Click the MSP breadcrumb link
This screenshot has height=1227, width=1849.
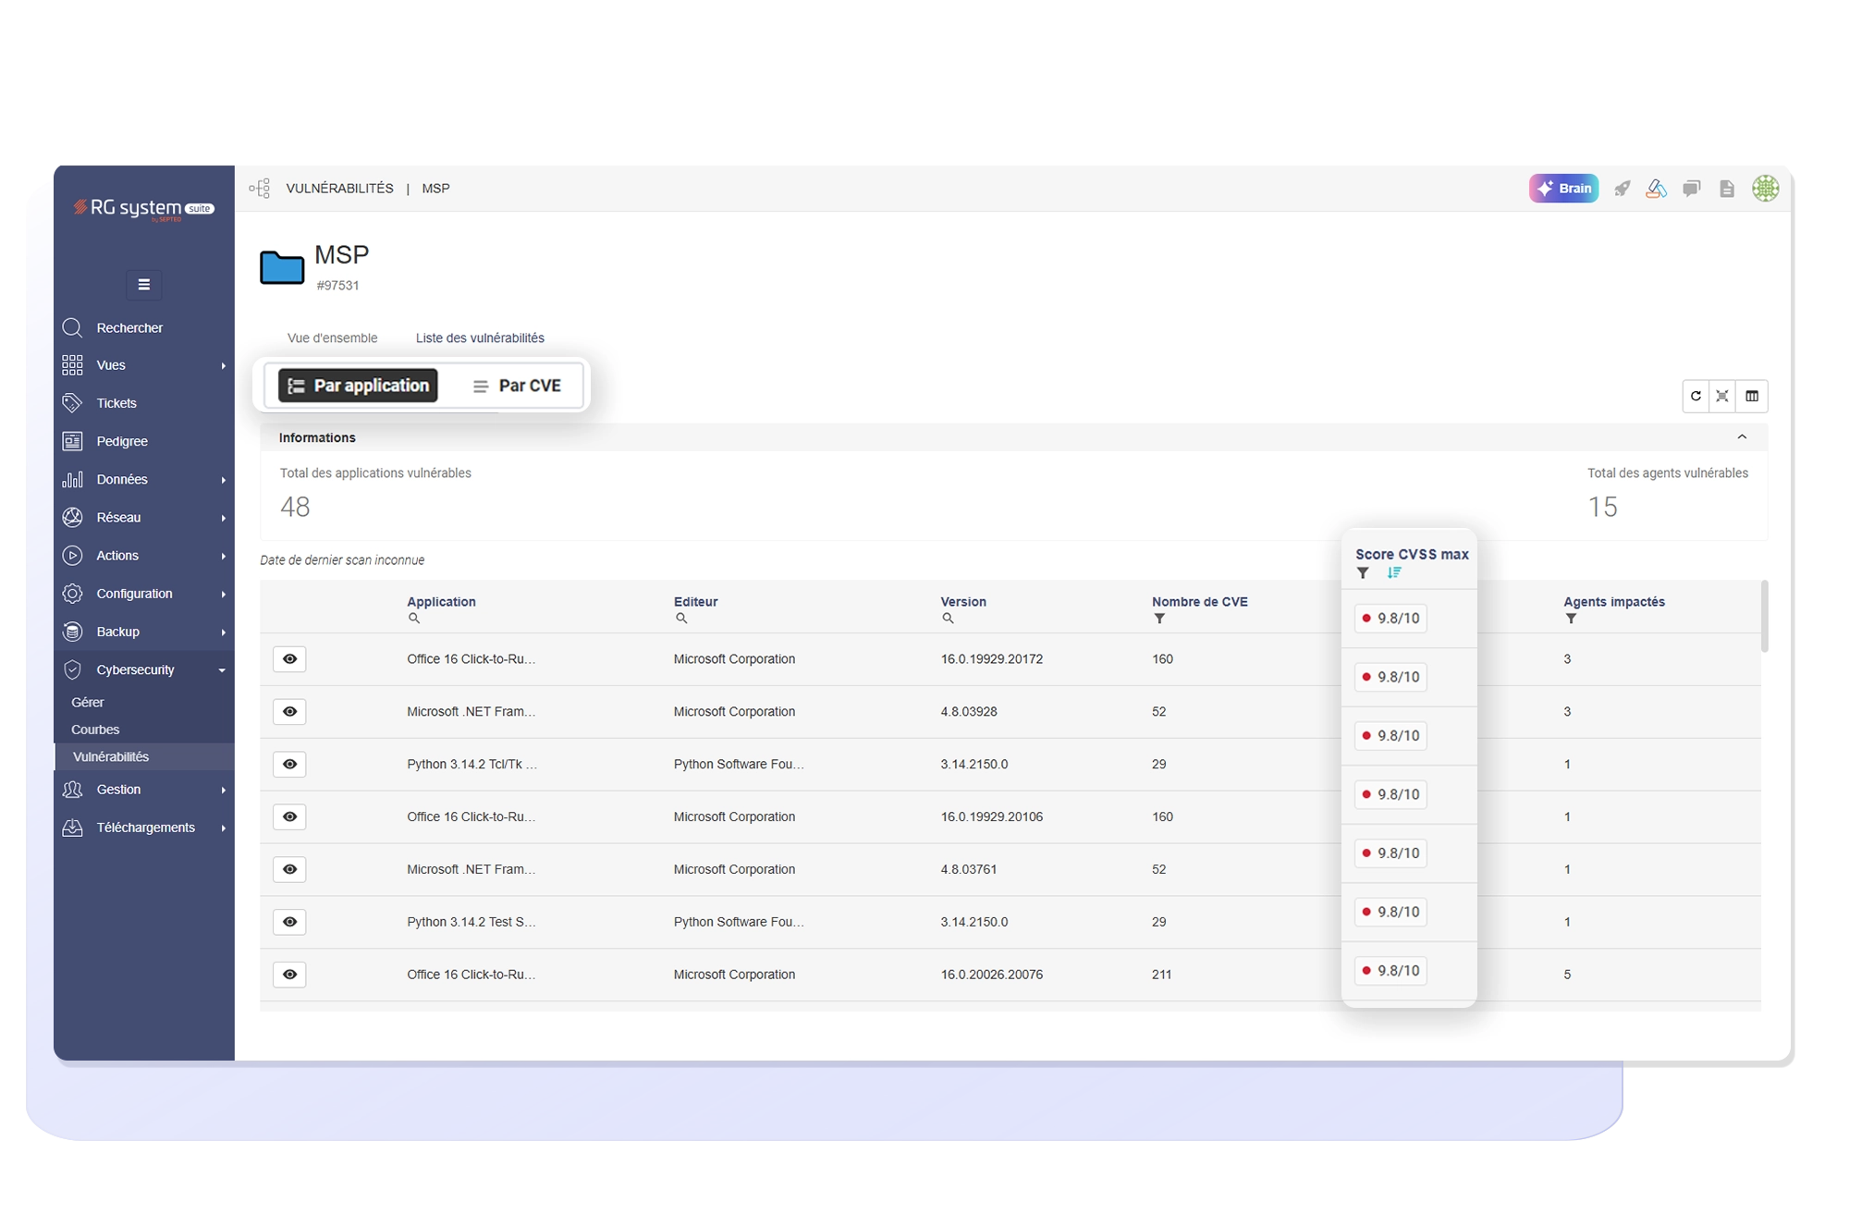pyautogui.click(x=435, y=189)
